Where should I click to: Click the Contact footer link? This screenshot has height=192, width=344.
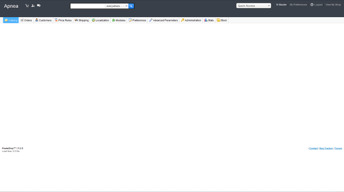[313, 148]
